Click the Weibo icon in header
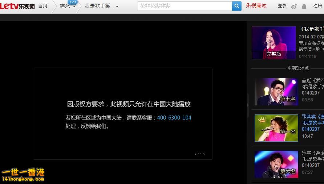Viewport: 324px width, 184px height. (x=294, y=6)
